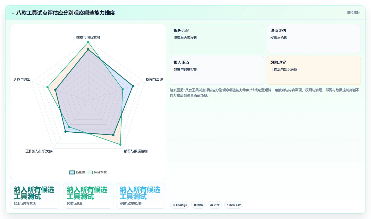Select the 进度 tag
The height and width of the screenshot is (219, 371).
[x=215, y=205]
